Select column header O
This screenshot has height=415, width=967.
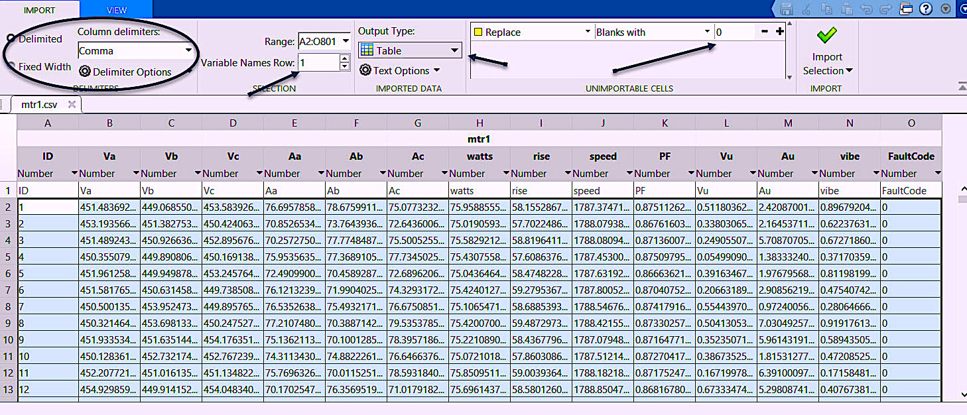point(911,123)
